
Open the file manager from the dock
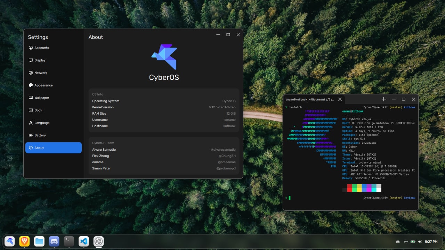coord(39,241)
